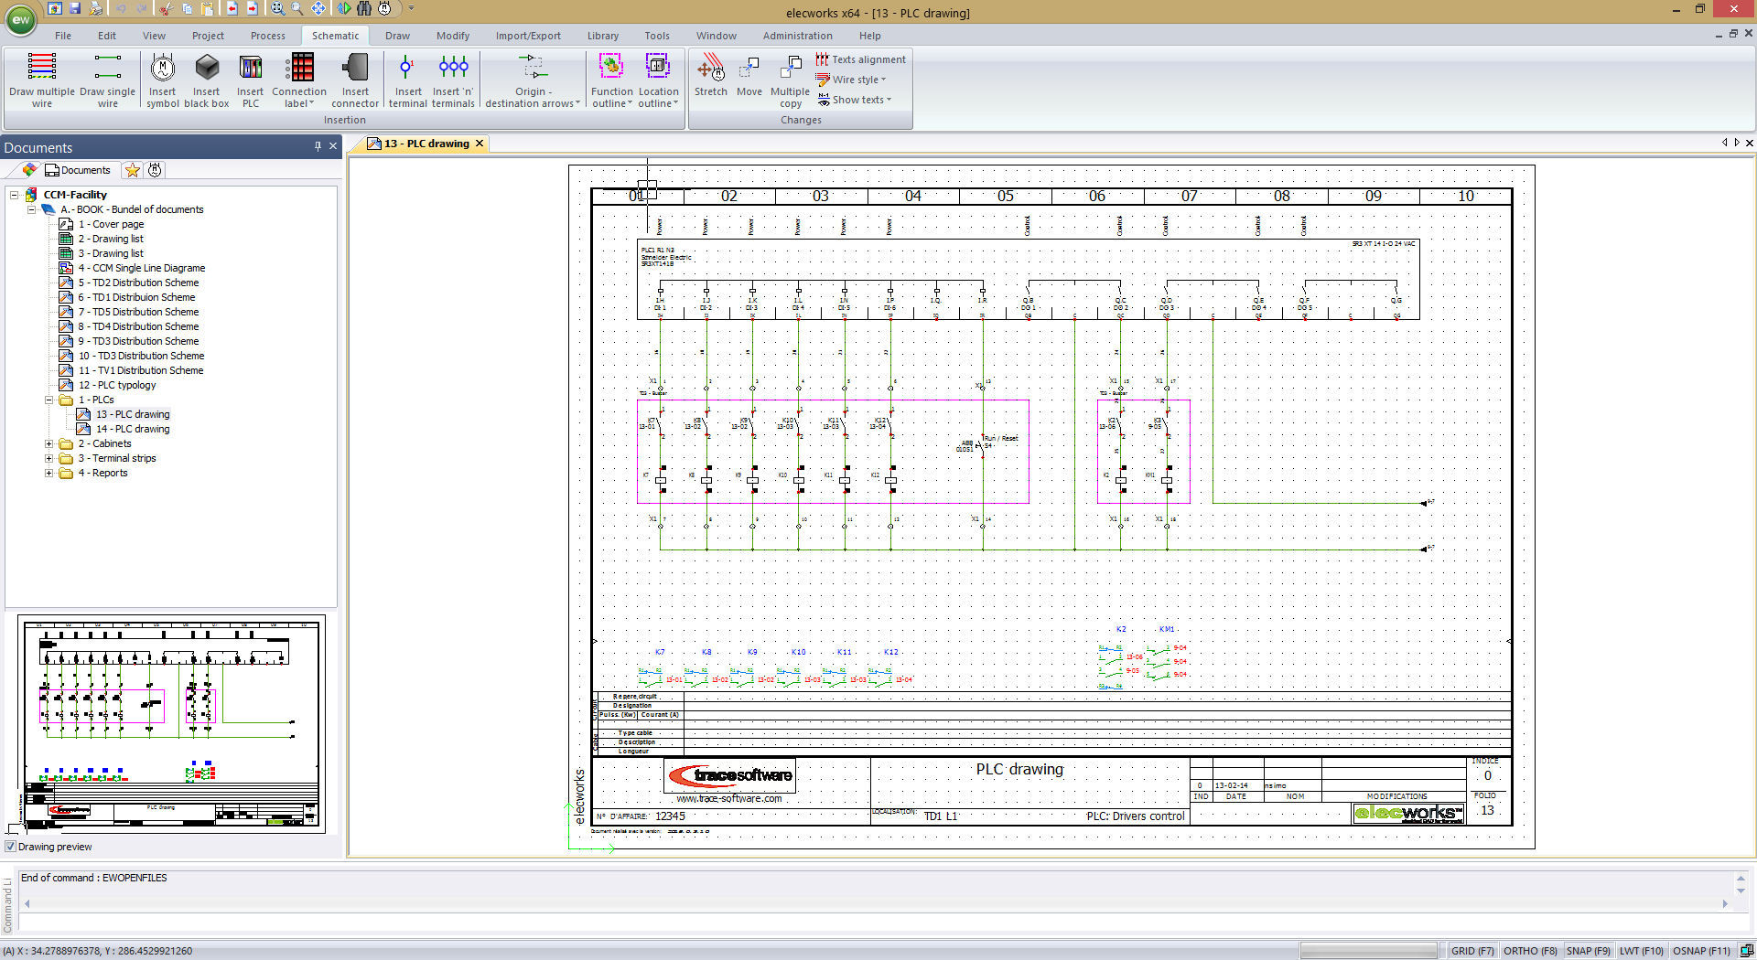Select 4 - CCM Single Line Diagrame
Screen dimensions: 1757x960
click(142, 268)
